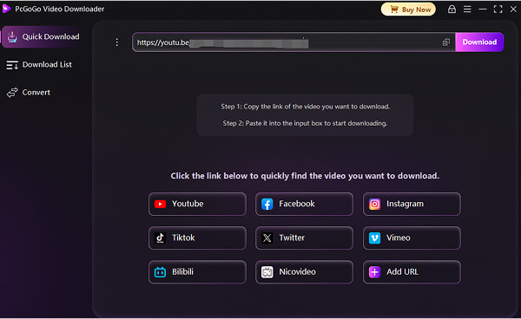Click the Youtube shortcut icon

point(160,204)
